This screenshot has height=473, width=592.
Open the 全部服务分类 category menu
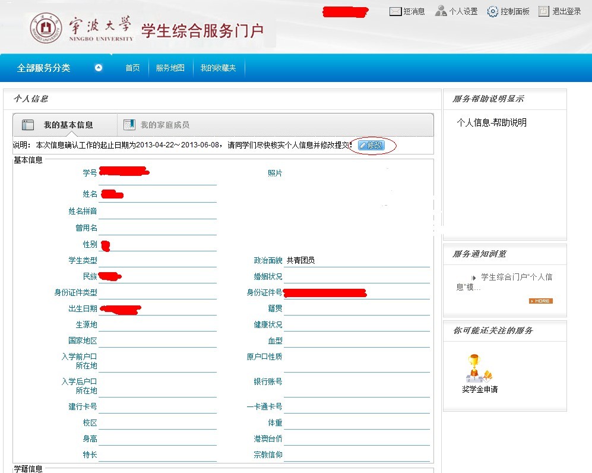click(43, 68)
